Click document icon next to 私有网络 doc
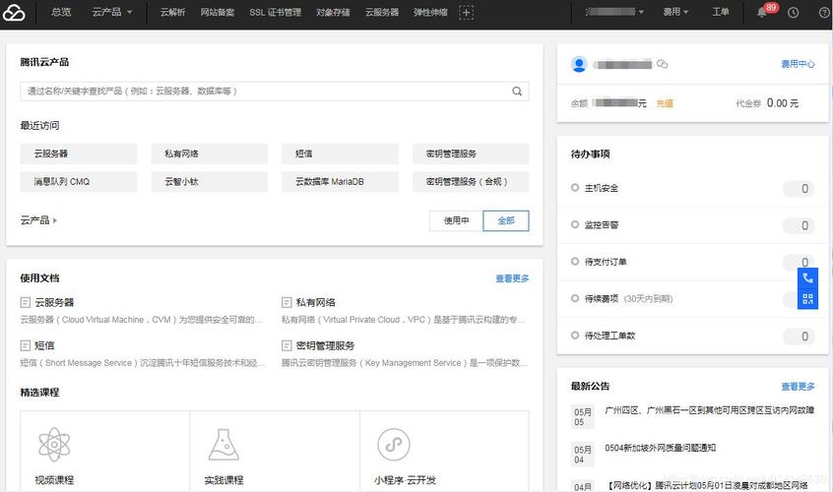The width and height of the screenshot is (833, 492). coord(287,302)
